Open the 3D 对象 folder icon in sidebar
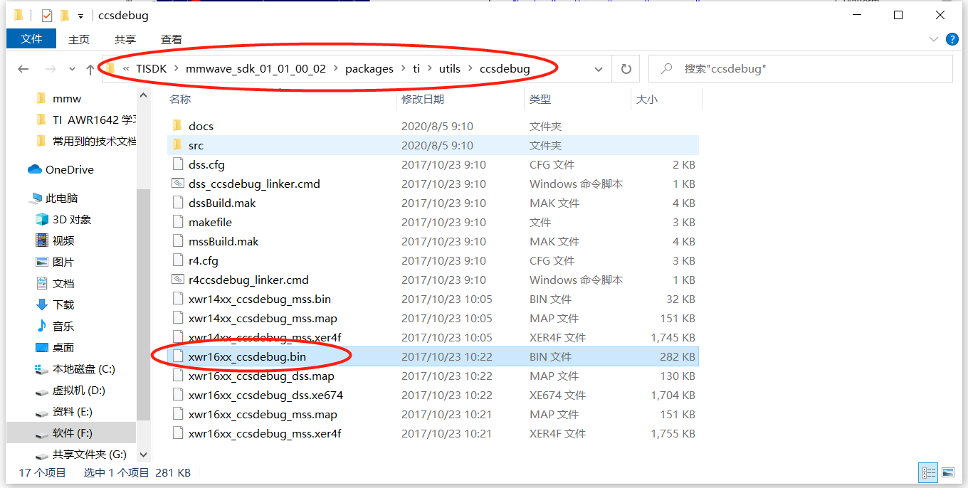Image resolution: width=968 pixels, height=488 pixels. tap(43, 219)
